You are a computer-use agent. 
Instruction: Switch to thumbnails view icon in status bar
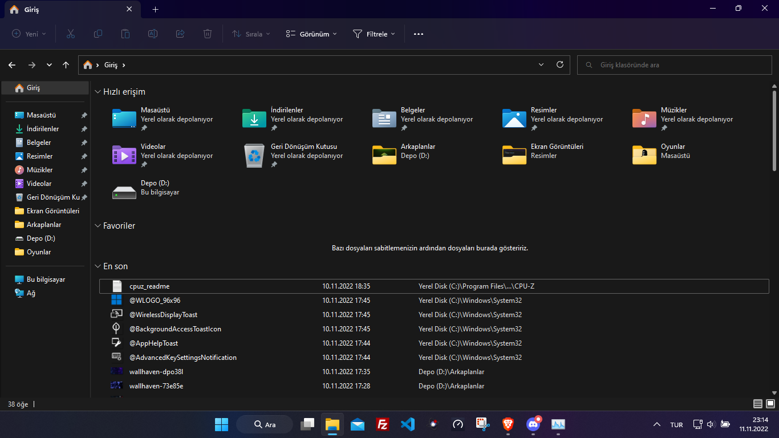point(770,404)
